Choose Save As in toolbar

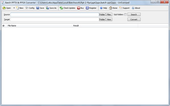51,8
